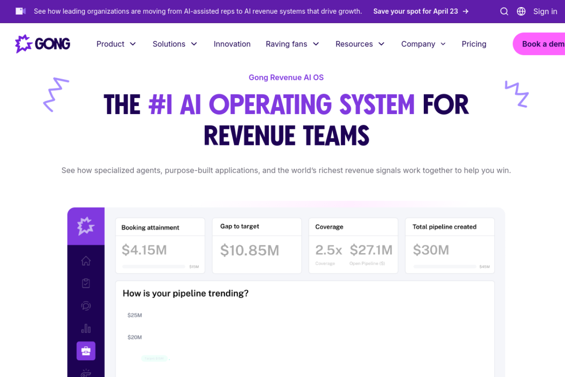Viewport: 565px width, 377px height.
Task: Open the search magnifier icon
Action: (504, 11)
